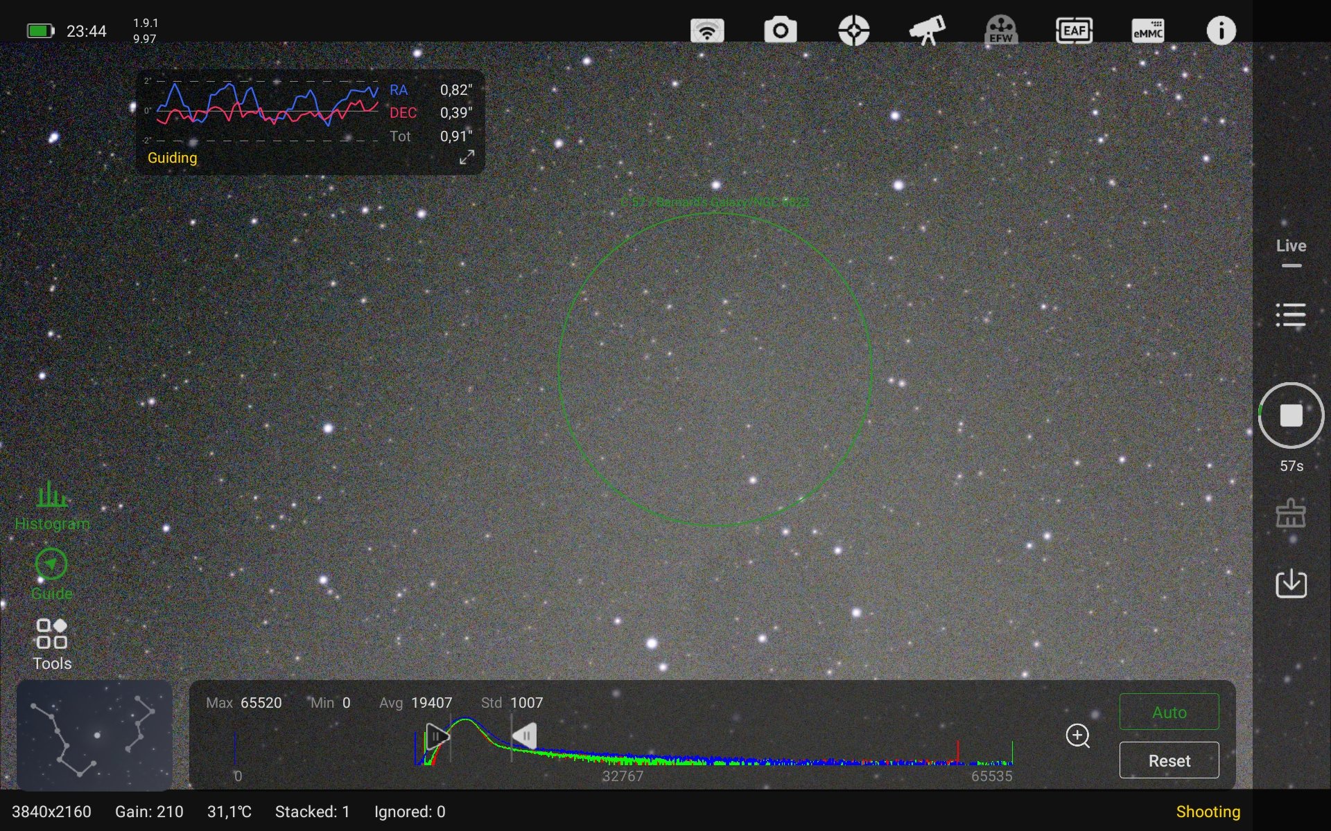Click the total guiding error 0,91"
Image resolution: width=1331 pixels, height=831 pixels.
pos(456,136)
